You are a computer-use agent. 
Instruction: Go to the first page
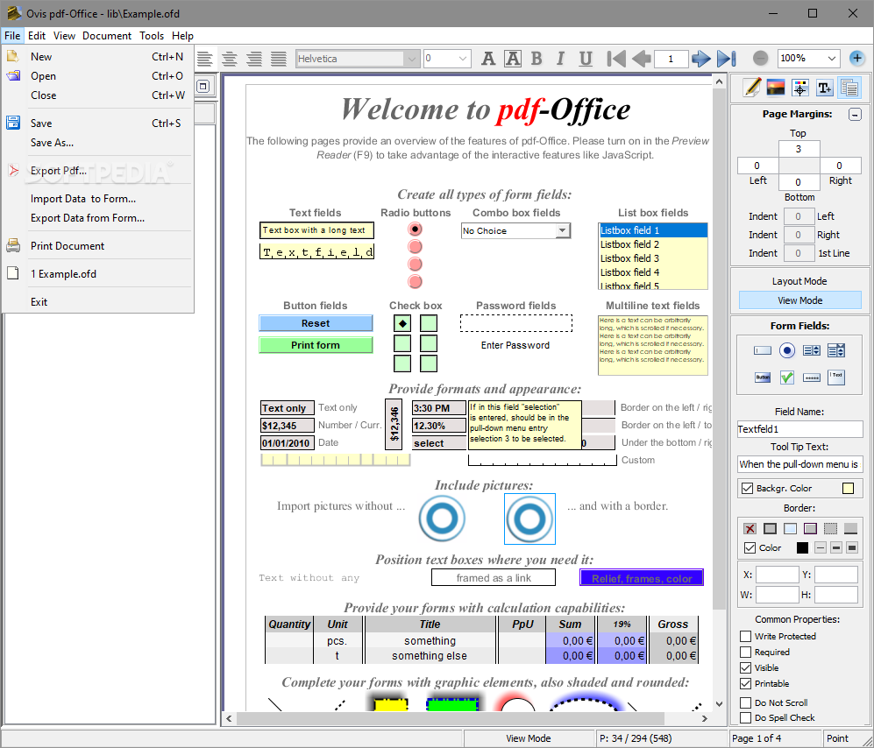click(x=616, y=59)
